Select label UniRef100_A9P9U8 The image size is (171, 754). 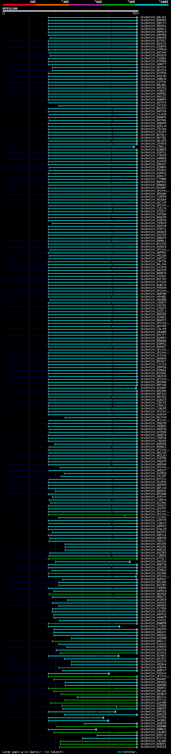[x=153, y=35]
